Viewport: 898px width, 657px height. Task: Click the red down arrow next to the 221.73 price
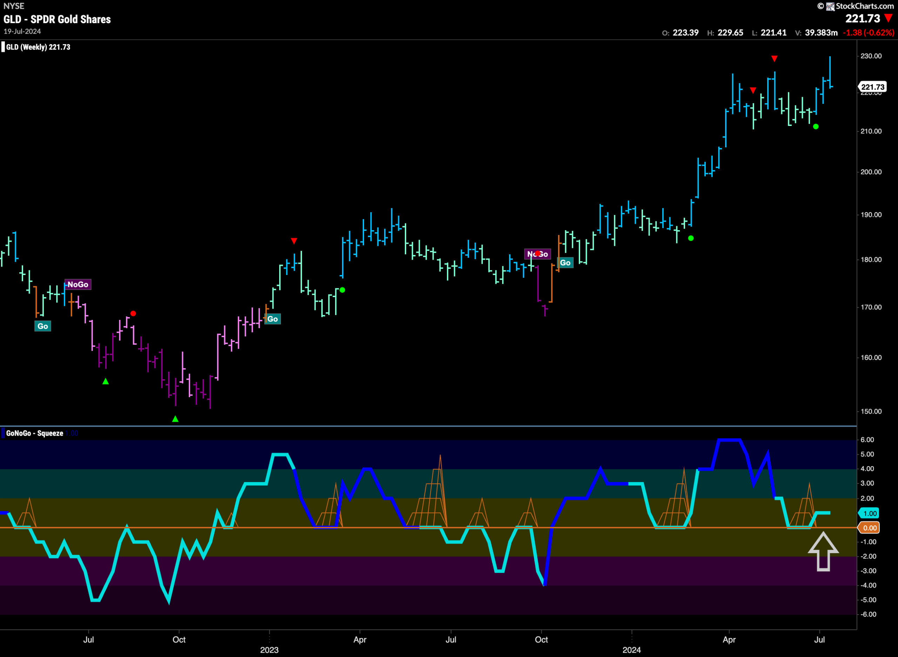pyautogui.click(x=889, y=18)
